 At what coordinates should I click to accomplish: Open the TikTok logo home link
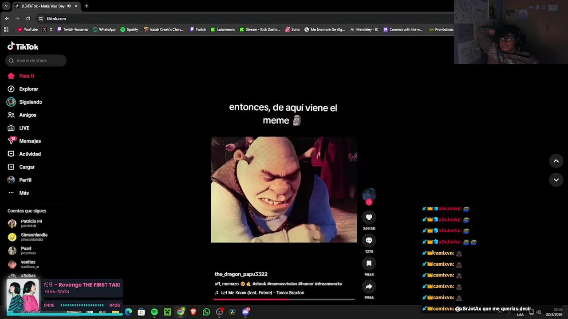click(x=23, y=47)
